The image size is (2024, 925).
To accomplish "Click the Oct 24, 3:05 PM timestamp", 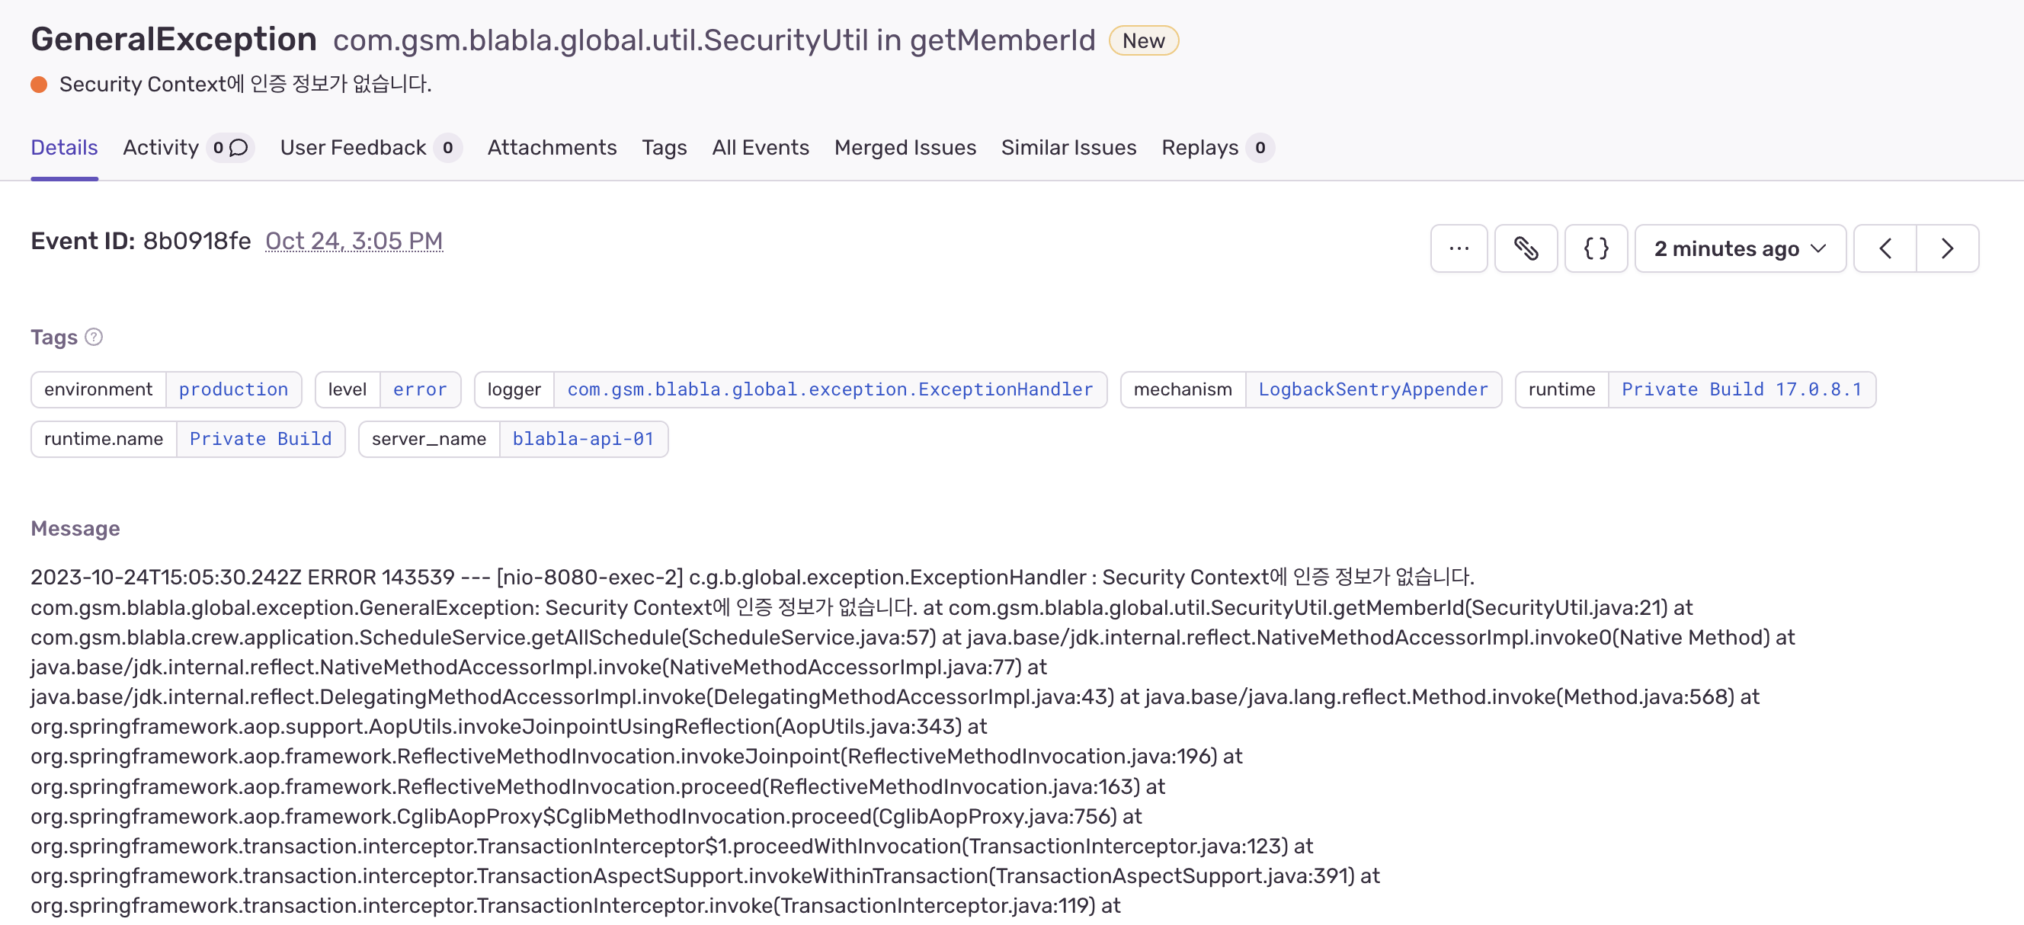I will click(354, 241).
